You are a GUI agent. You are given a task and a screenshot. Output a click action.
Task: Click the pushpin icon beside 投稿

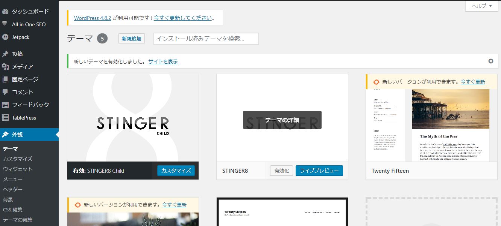[x=5, y=54]
